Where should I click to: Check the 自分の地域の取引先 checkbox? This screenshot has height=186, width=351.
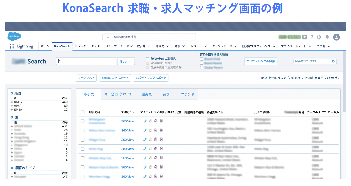tap(148, 59)
